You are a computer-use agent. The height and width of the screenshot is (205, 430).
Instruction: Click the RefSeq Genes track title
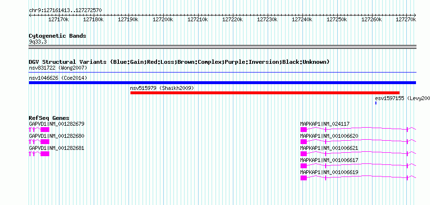[x=49, y=118]
